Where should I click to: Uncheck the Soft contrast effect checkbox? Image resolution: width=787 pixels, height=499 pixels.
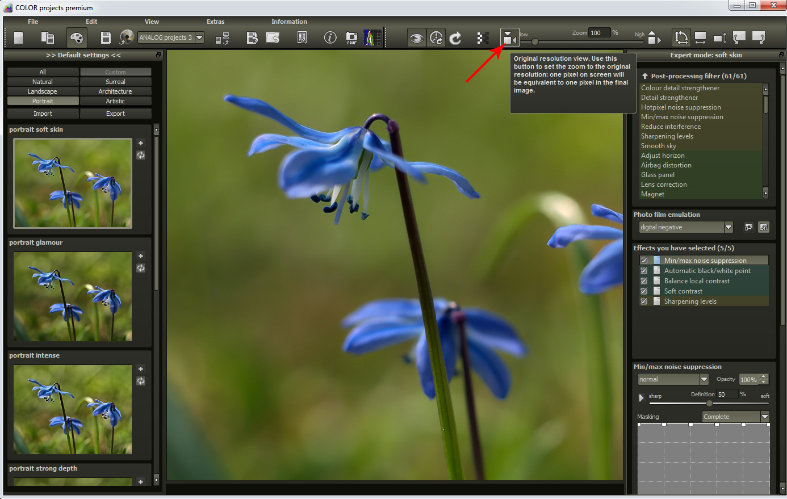(x=644, y=291)
